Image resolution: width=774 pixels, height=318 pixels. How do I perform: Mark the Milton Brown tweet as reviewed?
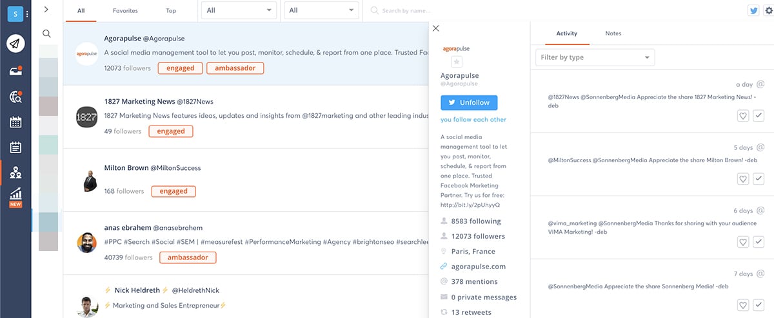pyautogui.click(x=758, y=179)
